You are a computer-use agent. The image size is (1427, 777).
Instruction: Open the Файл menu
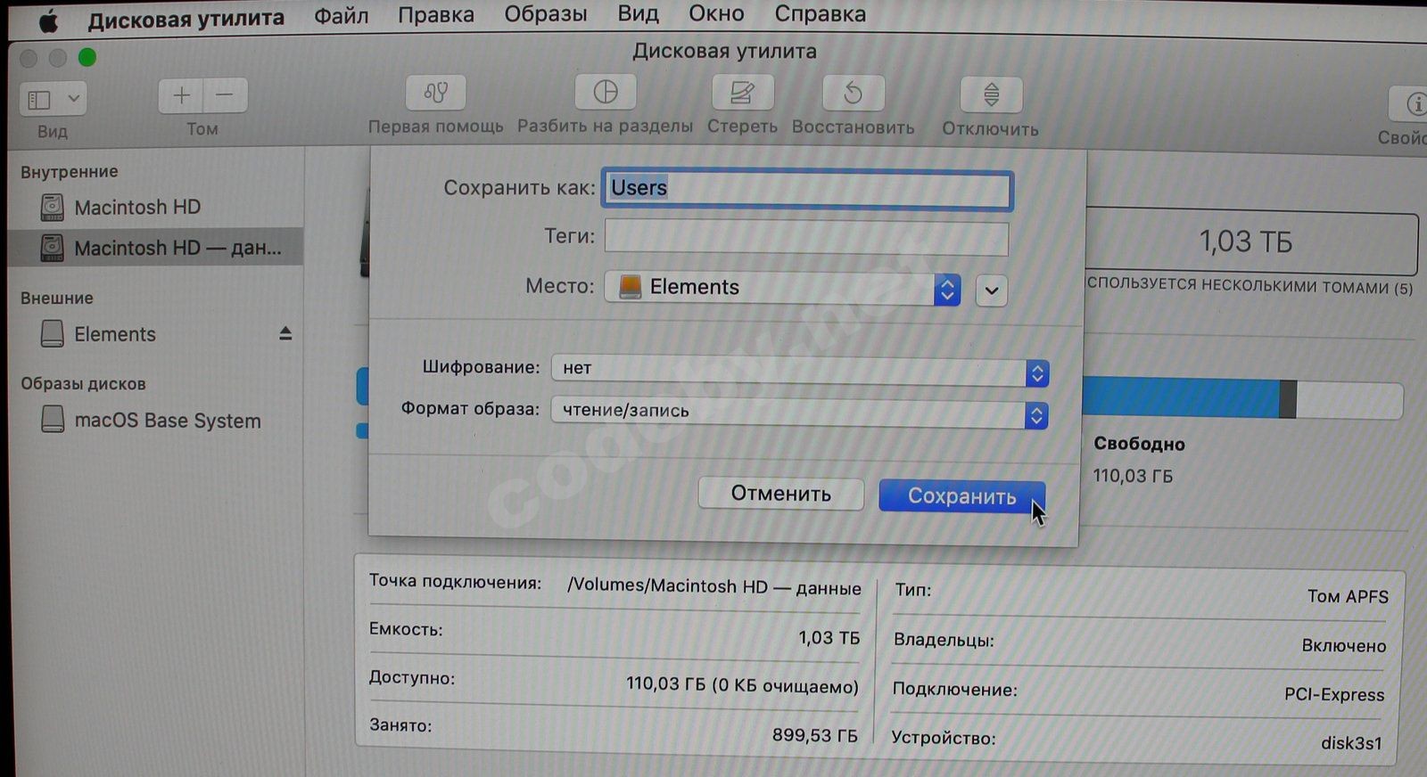click(x=341, y=15)
